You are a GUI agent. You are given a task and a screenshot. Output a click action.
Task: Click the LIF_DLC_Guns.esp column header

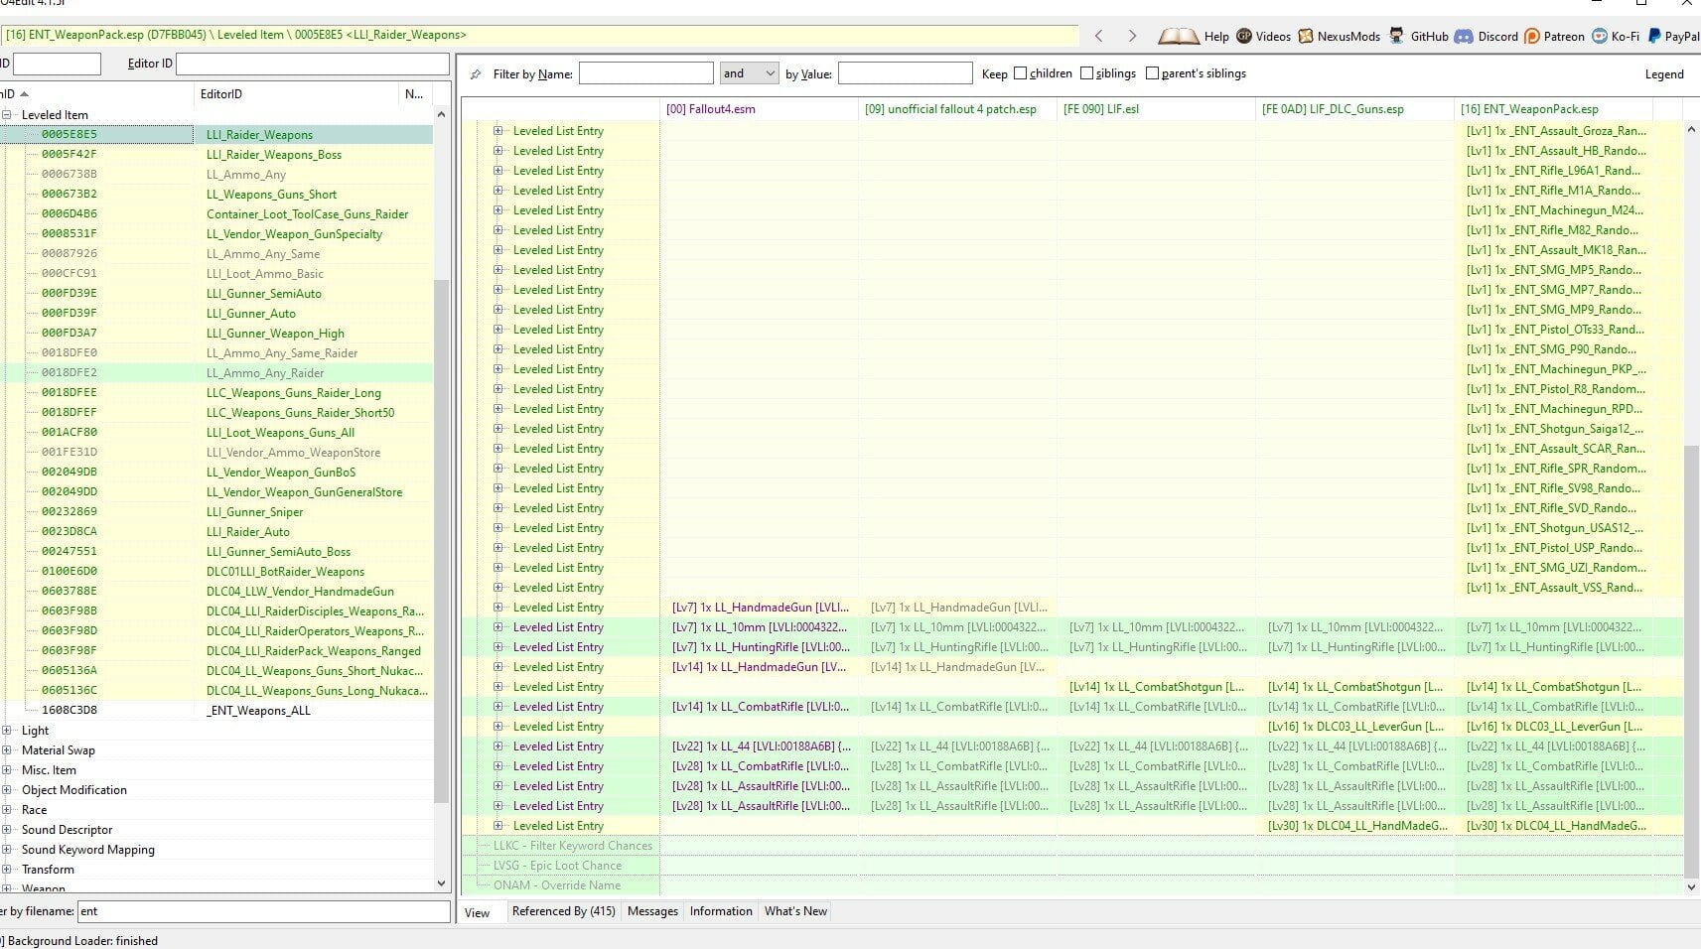click(x=1354, y=109)
